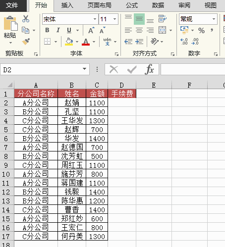Click the Paste clipboard icon
Screen dimensions: 225x247
(11, 24)
